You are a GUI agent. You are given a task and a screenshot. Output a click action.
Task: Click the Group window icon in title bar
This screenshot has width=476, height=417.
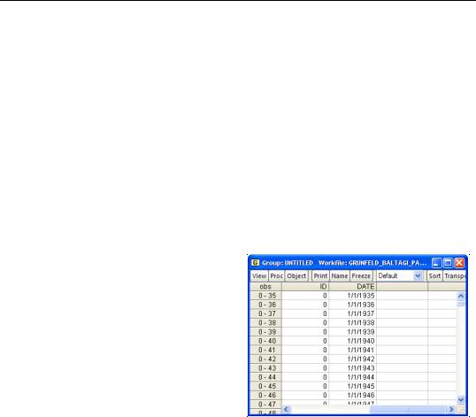(256, 262)
